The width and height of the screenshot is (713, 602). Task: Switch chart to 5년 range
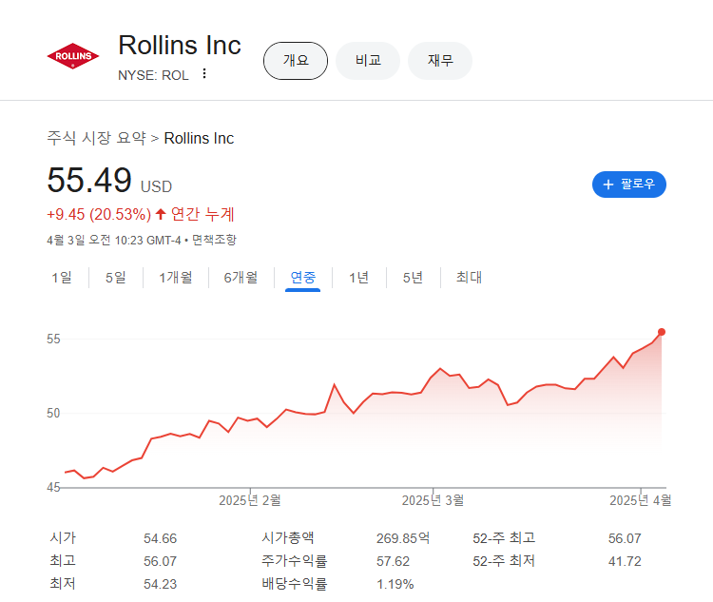[x=413, y=278]
